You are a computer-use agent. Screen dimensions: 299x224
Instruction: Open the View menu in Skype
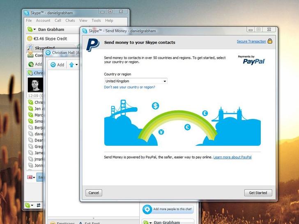point(83,21)
